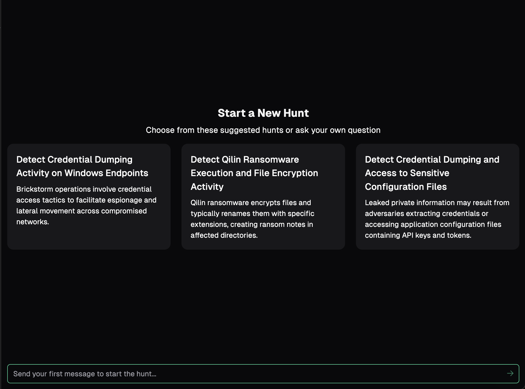Choose Credential Dumping and Sensitive Configuration Files card
This screenshot has height=389, width=525.
click(x=437, y=196)
